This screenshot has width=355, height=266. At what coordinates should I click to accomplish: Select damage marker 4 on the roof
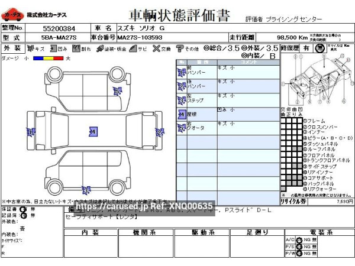pyautogui.click(x=92, y=131)
